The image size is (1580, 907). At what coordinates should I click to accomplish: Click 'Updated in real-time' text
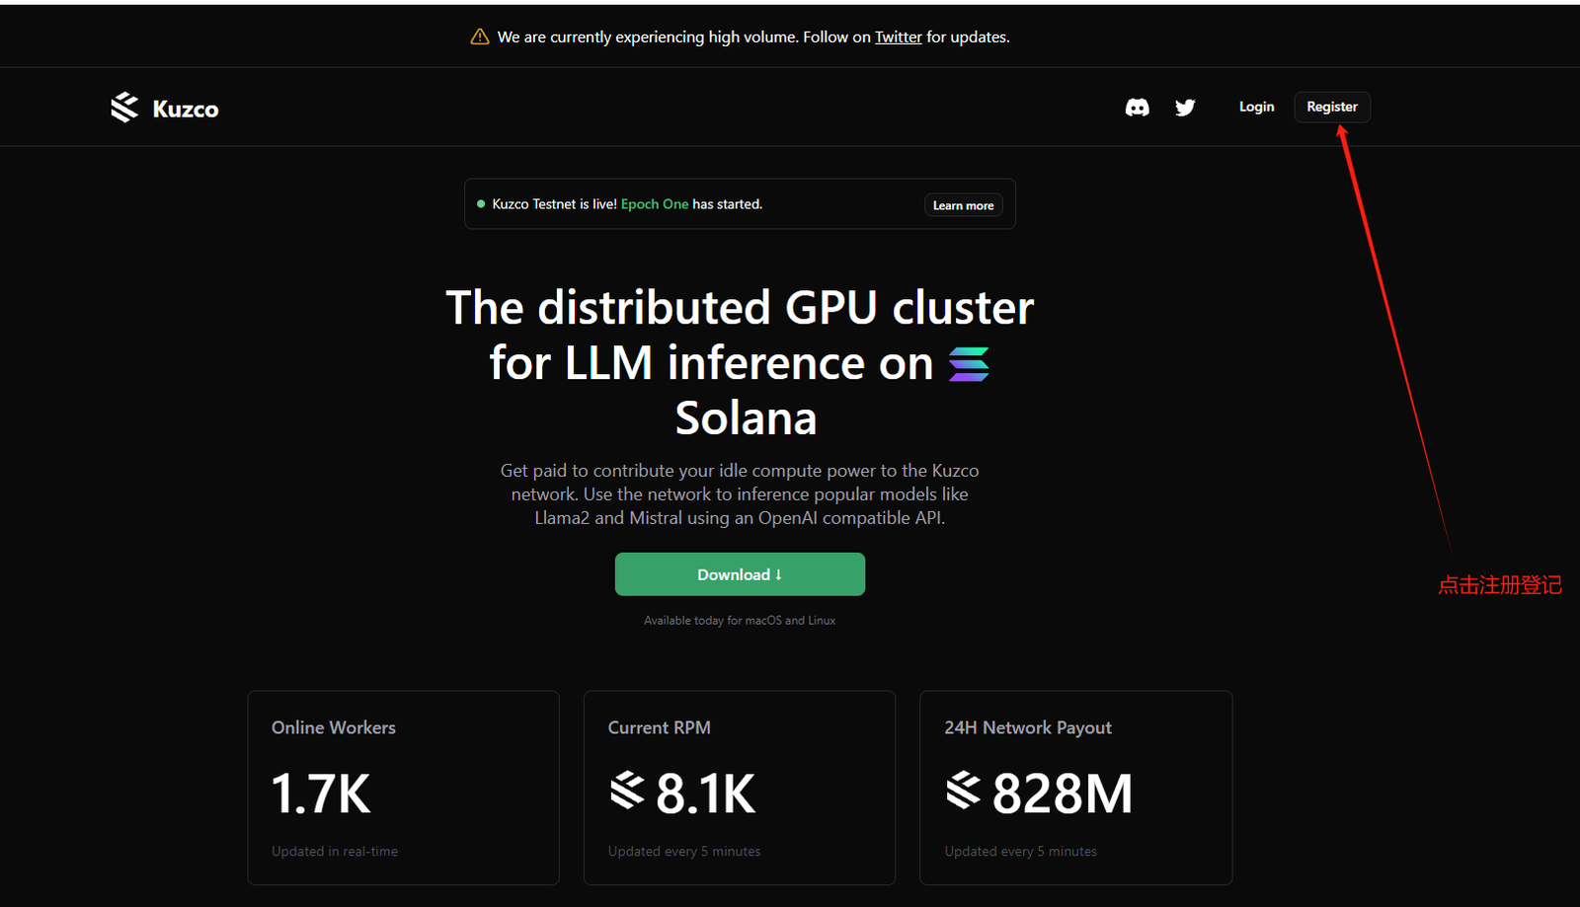[335, 851]
